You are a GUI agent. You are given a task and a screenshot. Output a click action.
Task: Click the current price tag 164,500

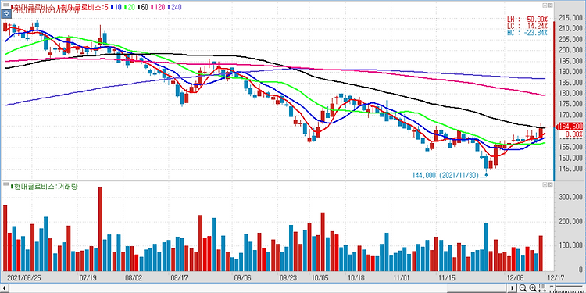tap(570, 127)
